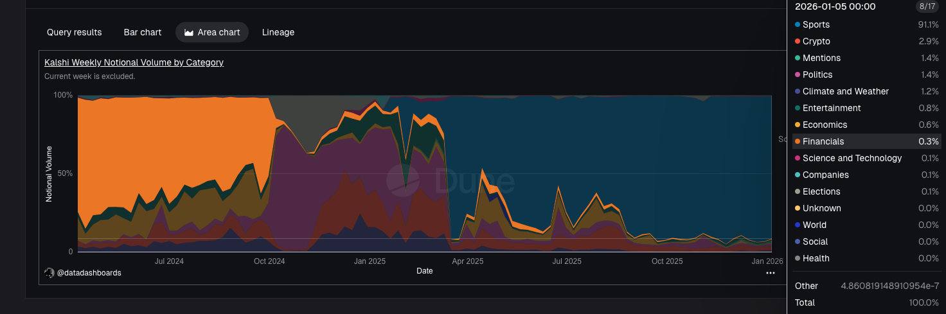Select the Area chart tab
Viewport: 946px width, 314px height.
212,32
